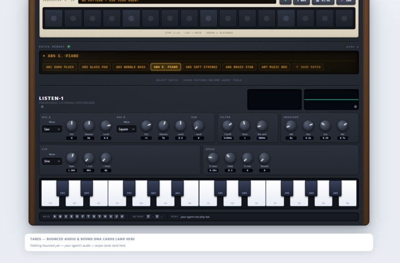This screenshot has height=263, width=400.
Task: Toggle sequencer step 3 pad
Action: 92,18
